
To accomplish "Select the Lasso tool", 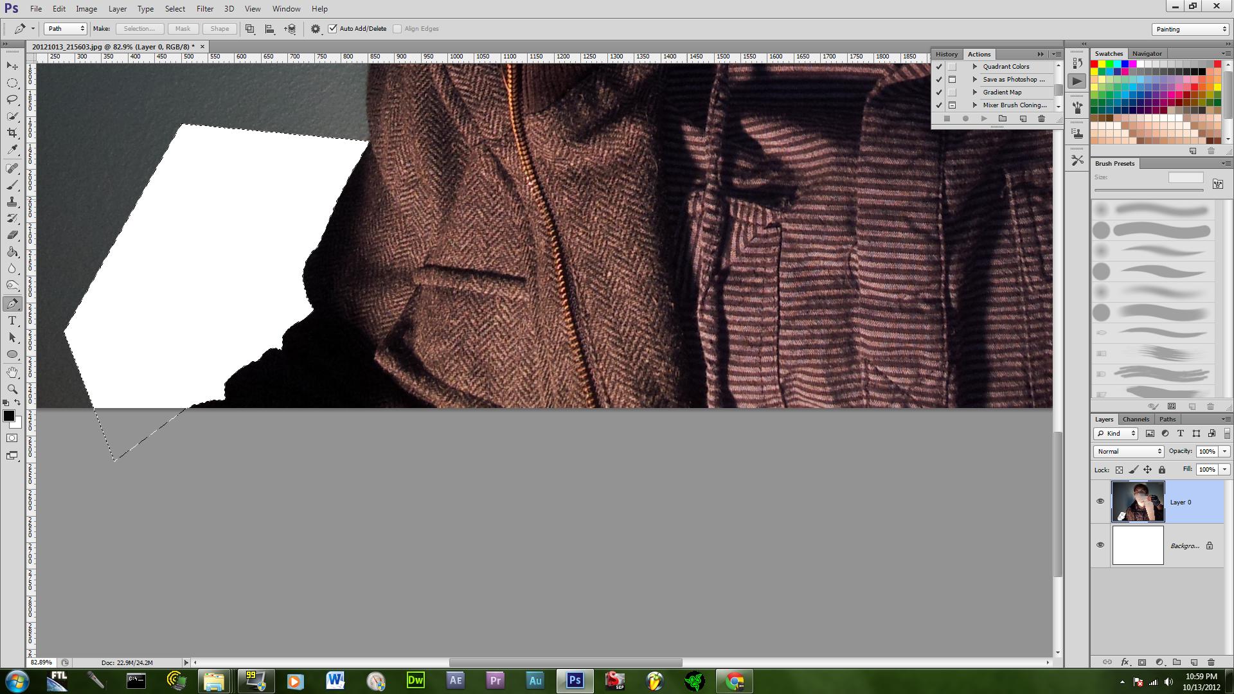I will click(x=12, y=100).
